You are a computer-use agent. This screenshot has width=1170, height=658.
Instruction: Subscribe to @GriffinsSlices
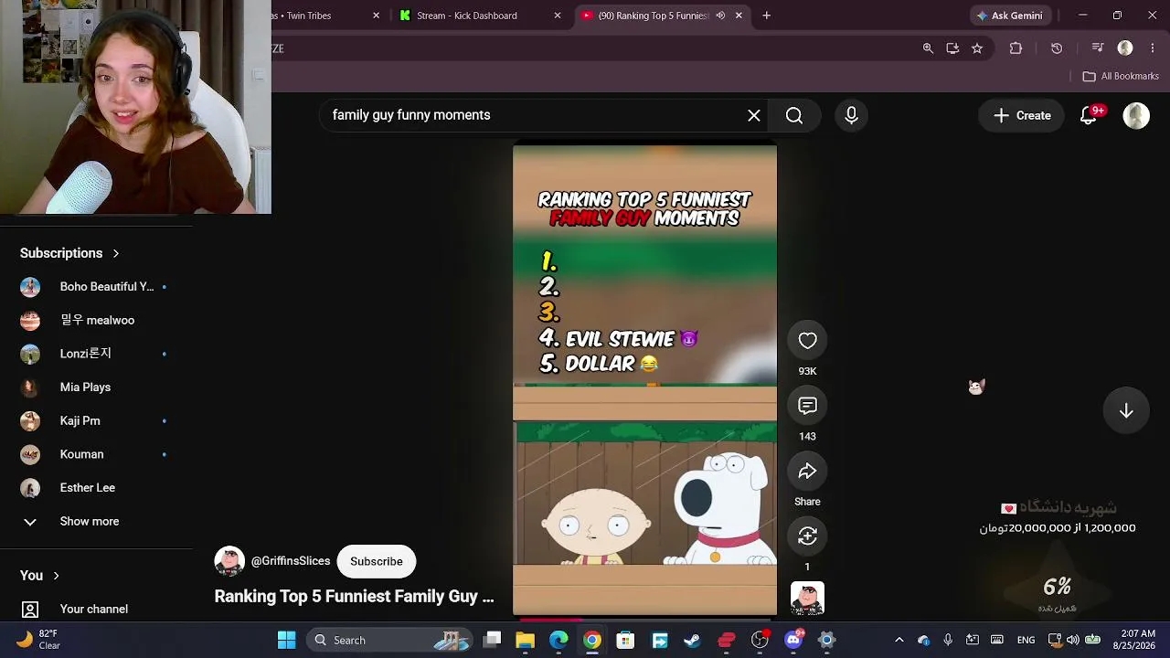[377, 561]
